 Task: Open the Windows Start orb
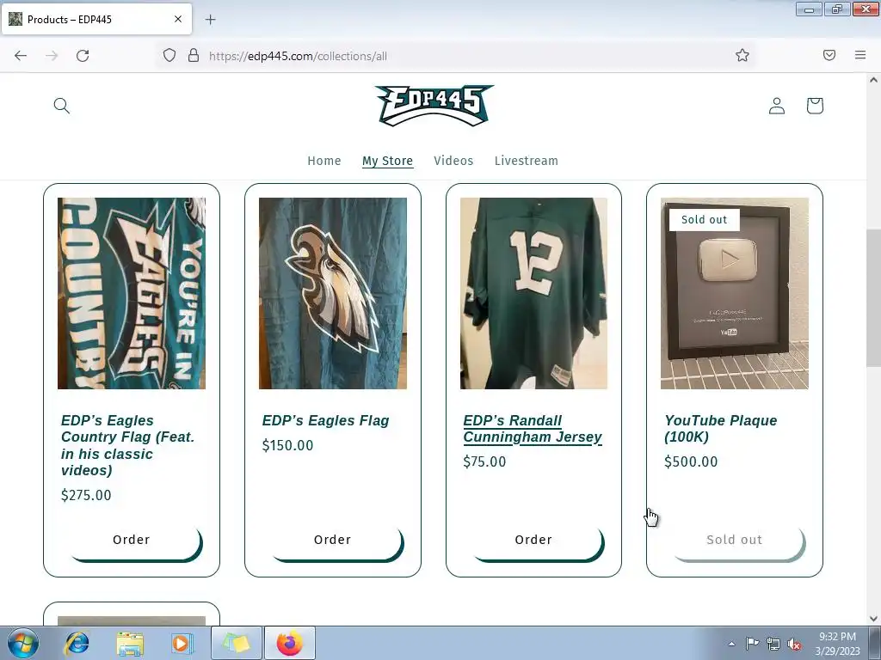point(23,643)
